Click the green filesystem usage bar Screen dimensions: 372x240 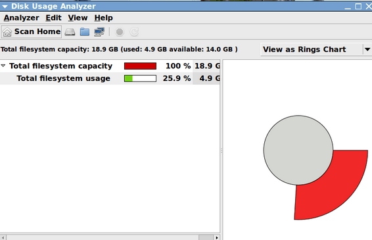point(140,78)
